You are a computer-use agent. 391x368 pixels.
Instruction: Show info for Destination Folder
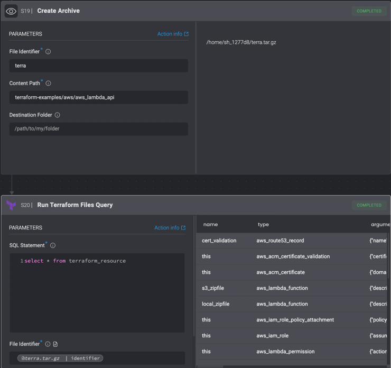click(x=58, y=115)
